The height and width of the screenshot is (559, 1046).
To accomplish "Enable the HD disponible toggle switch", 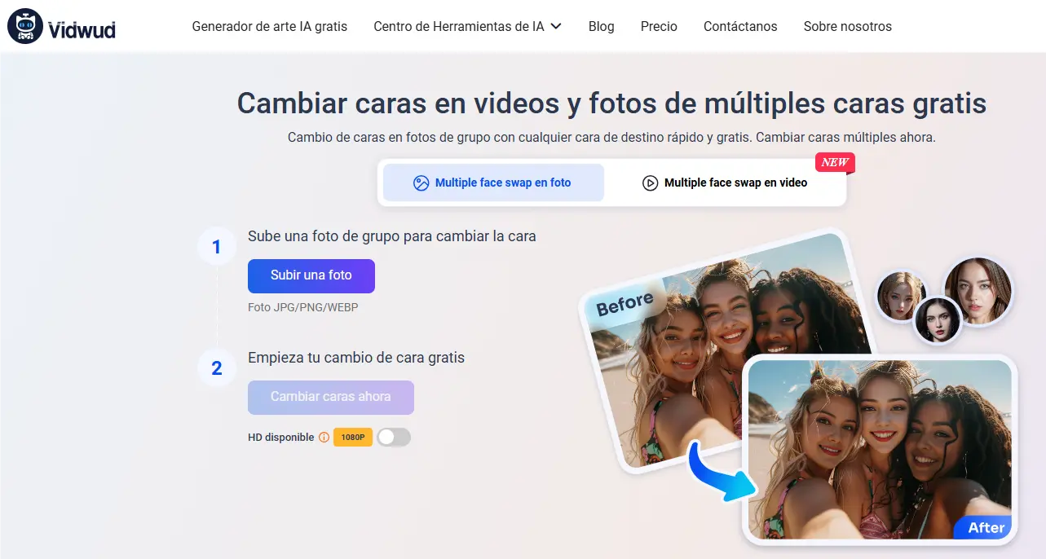I will (x=394, y=438).
